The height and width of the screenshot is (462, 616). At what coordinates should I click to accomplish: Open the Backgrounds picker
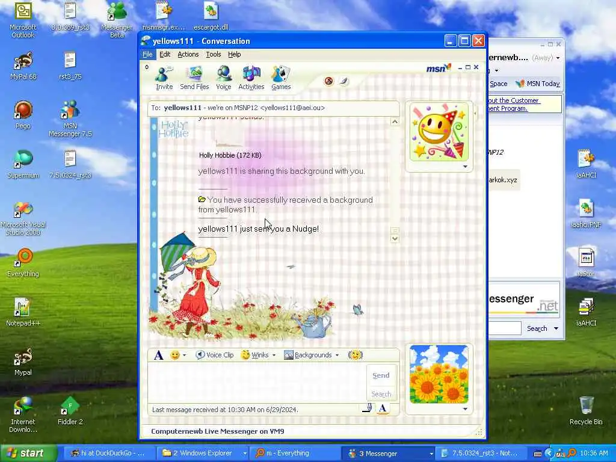pos(309,355)
